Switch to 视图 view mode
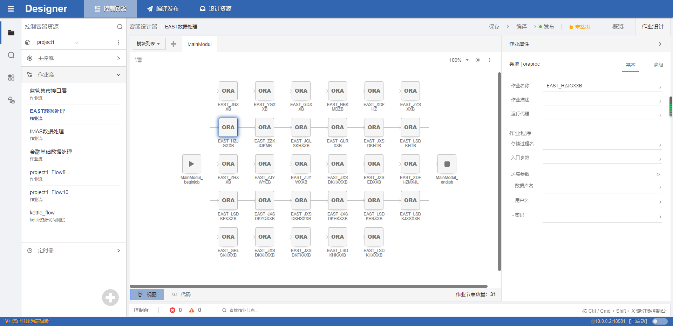This screenshot has height=326, width=673. tap(147, 294)
